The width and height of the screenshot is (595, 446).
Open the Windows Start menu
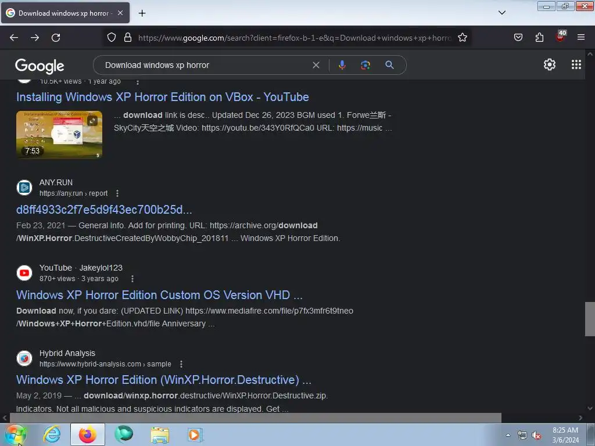16,434
